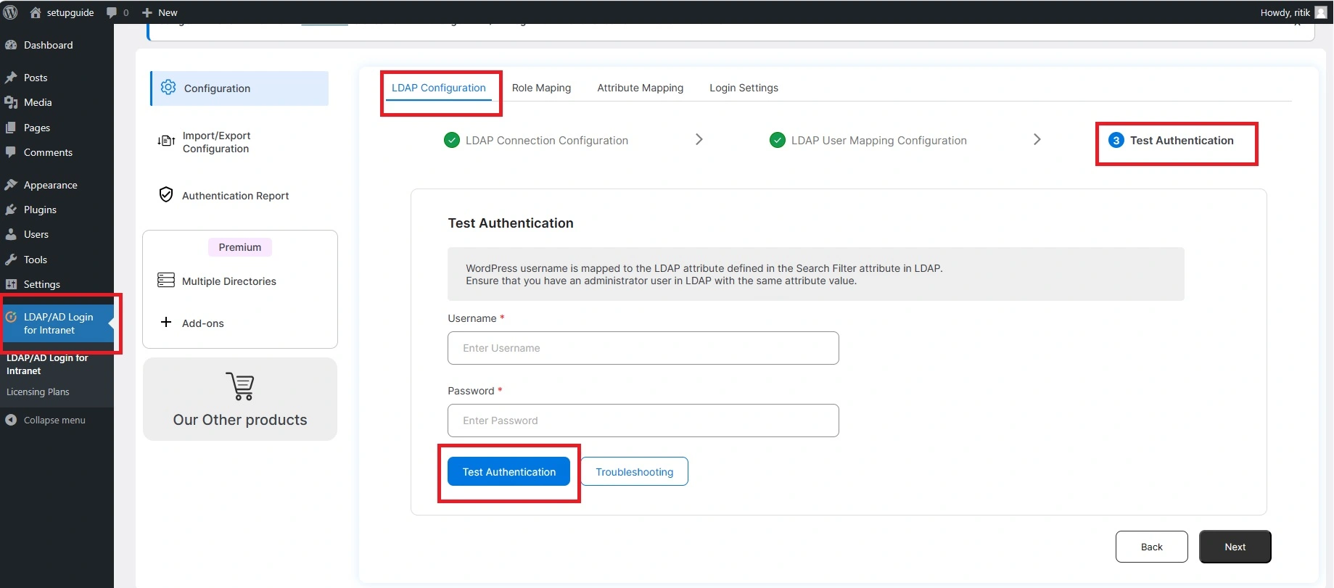Click the WordPress logo icon

[10, 12]
